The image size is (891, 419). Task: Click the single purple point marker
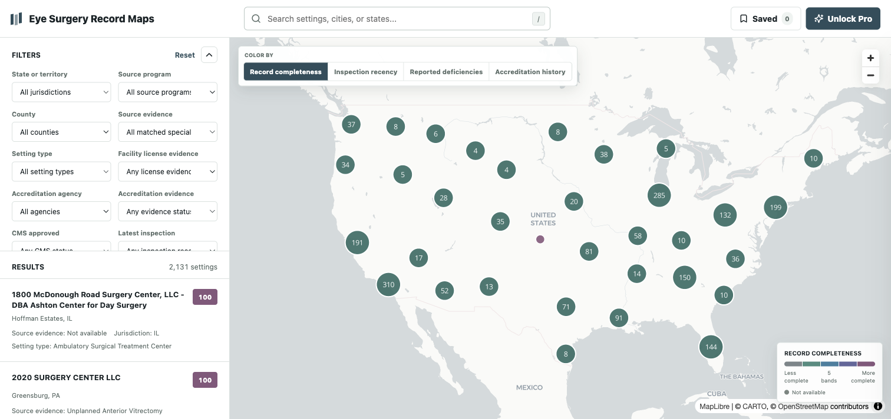pos(540,240)
